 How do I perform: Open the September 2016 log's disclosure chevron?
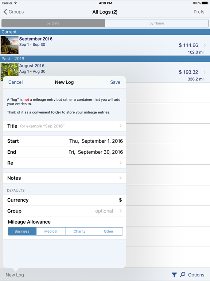click(x=205, y=45)
